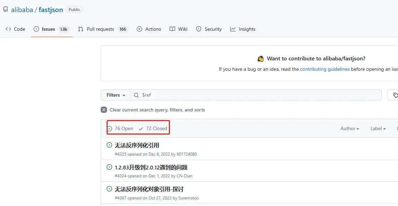Click the repository bookmark icon beside alibaba/fastjson
The image size is (398, 206).
pyautogui.click(x=5, y=9)
